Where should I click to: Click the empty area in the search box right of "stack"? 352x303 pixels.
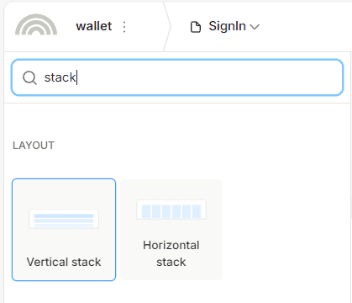coord(208,77)
